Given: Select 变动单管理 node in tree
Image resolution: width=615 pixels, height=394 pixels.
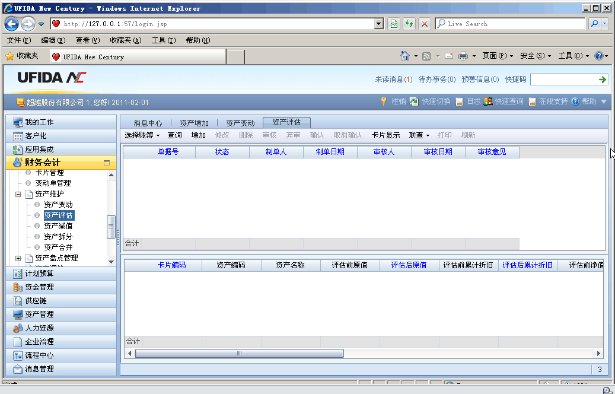Looking at the screenshot, I should [x=53, y=183].
